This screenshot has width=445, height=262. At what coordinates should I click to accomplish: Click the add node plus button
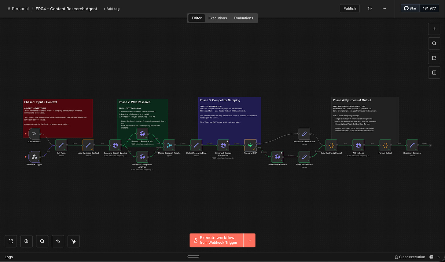click(434, 29)
